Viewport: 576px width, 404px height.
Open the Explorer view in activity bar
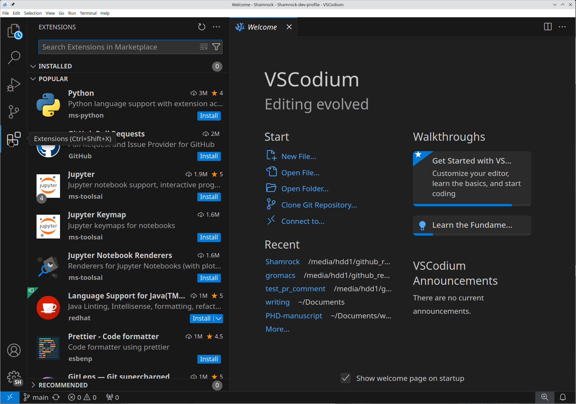click(x=14, y=31)
